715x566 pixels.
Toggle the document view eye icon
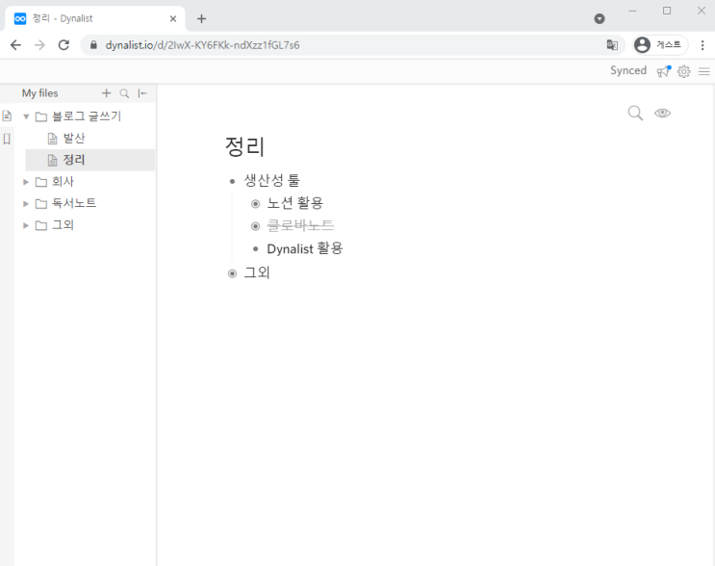[x=662, y=113]
